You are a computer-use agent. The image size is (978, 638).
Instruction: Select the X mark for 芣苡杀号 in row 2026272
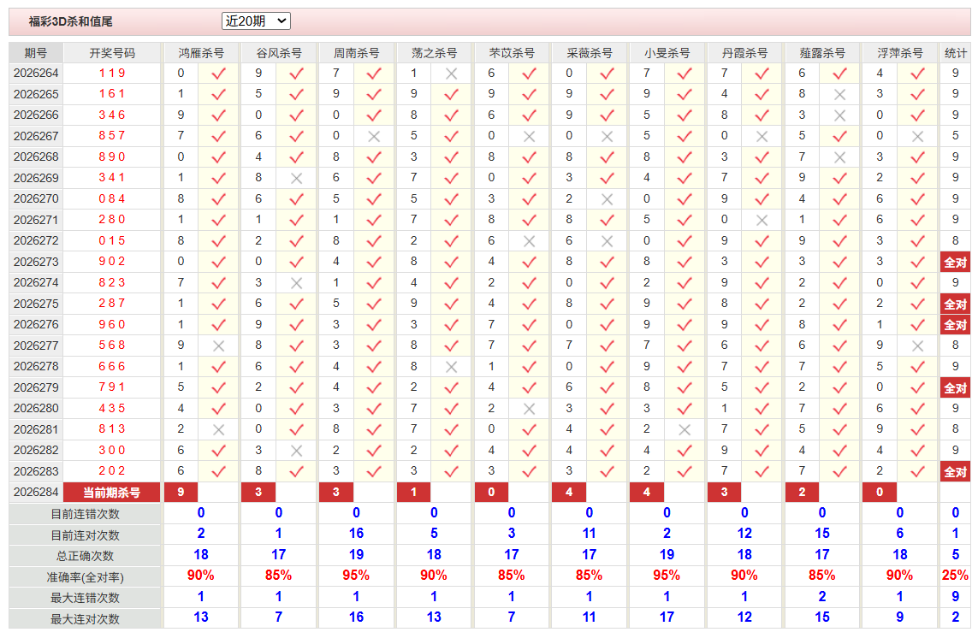pyautogui.click(x=529, y=241)
